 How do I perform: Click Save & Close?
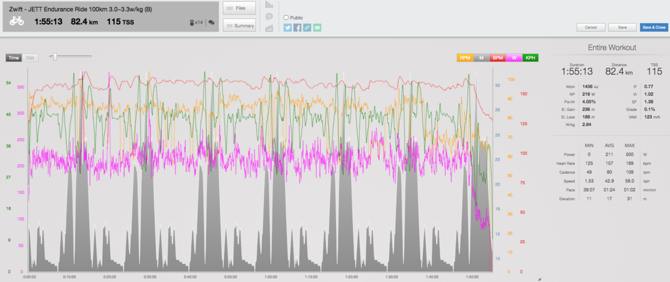653,27
